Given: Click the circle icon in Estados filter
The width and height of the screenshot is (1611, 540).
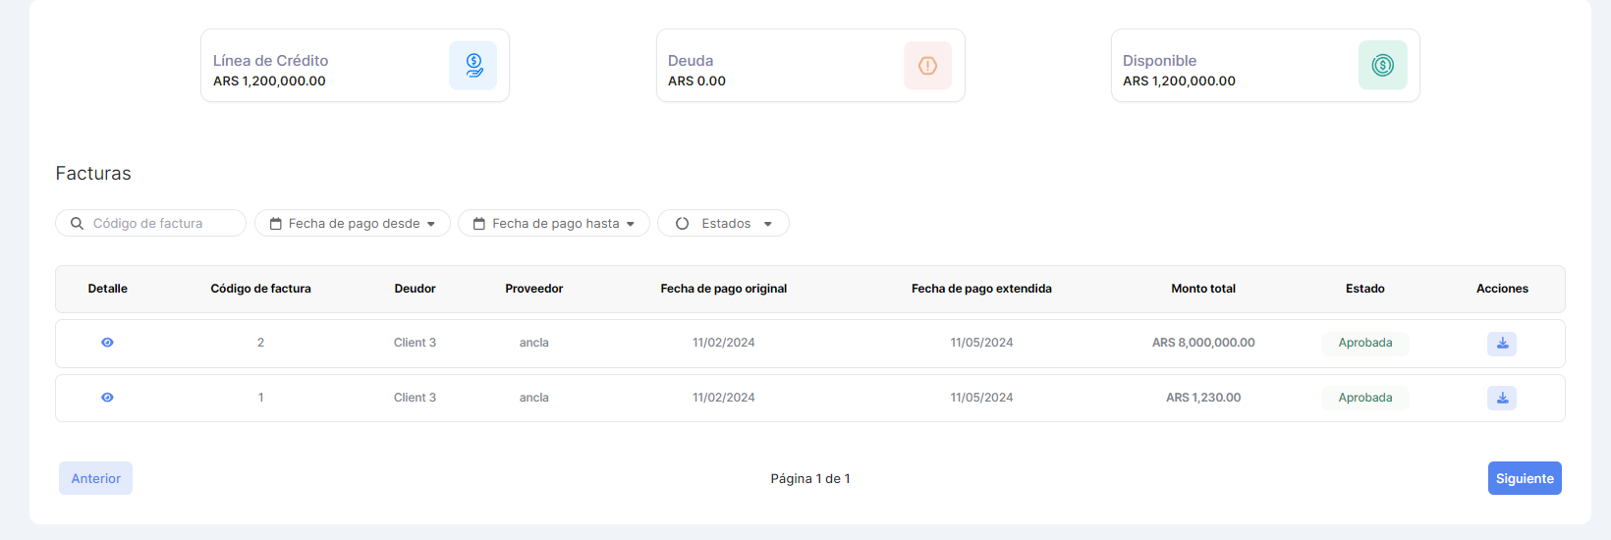Looking at the screenshot, I should 682,224.
